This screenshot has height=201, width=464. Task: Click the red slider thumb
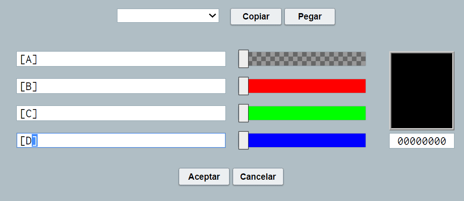point(244,86)
